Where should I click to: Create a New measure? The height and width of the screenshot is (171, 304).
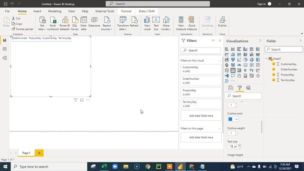(181, 23)
